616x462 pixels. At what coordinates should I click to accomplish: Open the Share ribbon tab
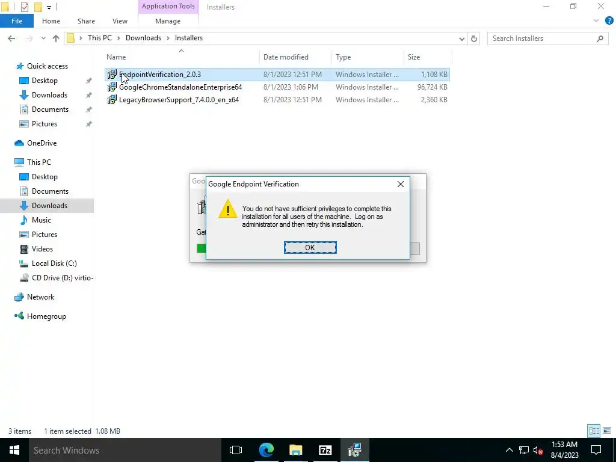[x=86, y=21]
